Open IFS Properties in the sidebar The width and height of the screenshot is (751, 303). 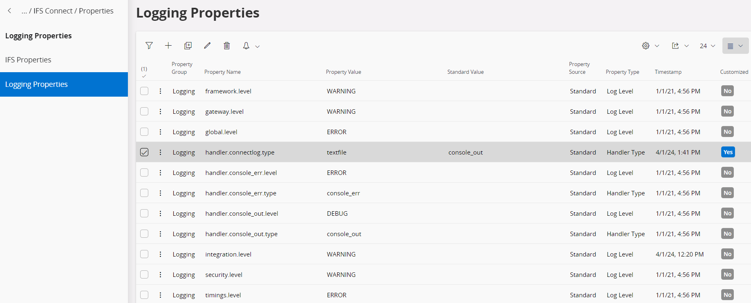28,60
